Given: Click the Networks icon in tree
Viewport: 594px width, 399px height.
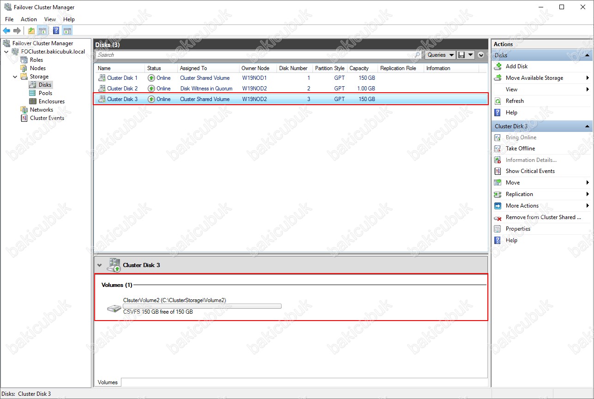Looking at the screenshot, I should [x=24, y=110].
